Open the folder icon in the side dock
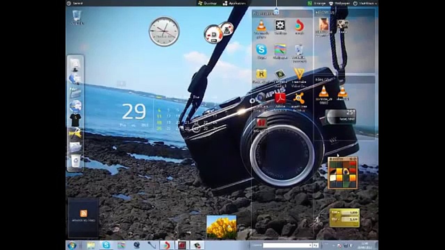 75,93
